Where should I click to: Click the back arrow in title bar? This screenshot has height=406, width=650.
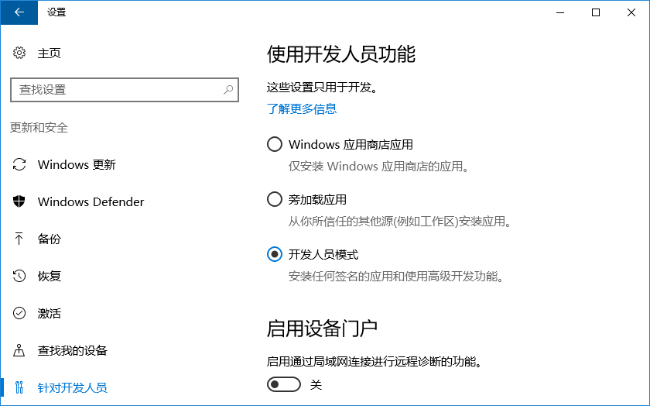point(19,12)
